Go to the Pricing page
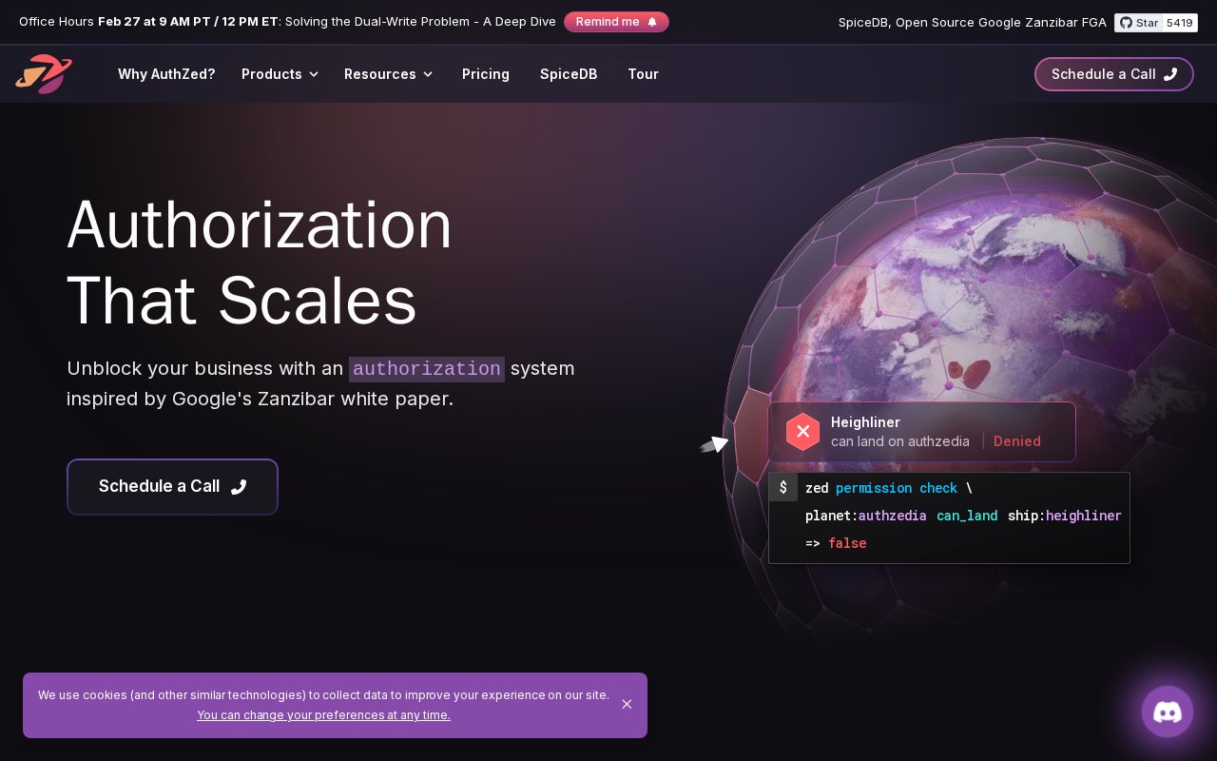Image resolution: width=1217 pixels, height=761 pixels. point(486,74)
